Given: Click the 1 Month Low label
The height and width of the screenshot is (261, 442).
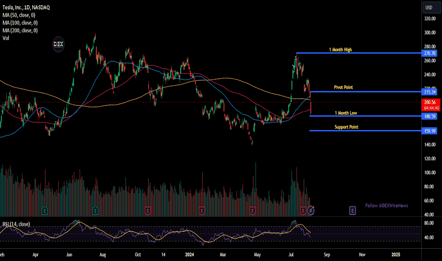Looking at the screenshot, I should pyautogui.click(x=346, y=113).
